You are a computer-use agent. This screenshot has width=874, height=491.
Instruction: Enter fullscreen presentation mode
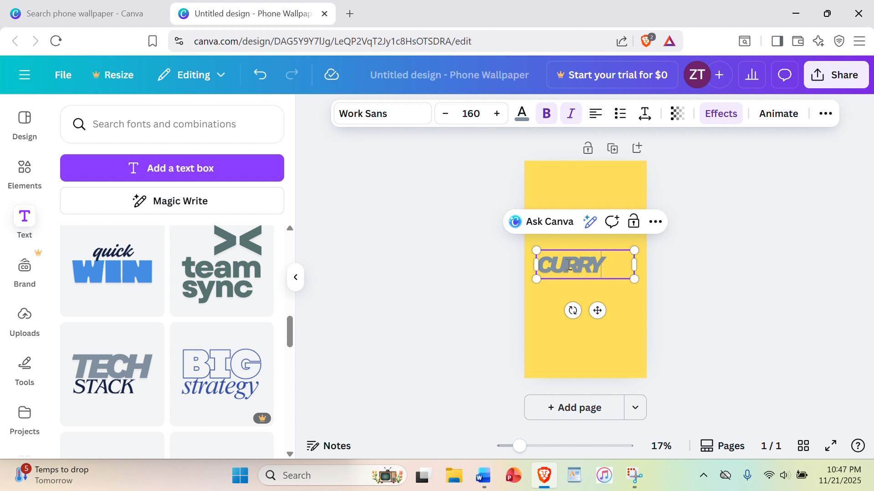(831, 445)
